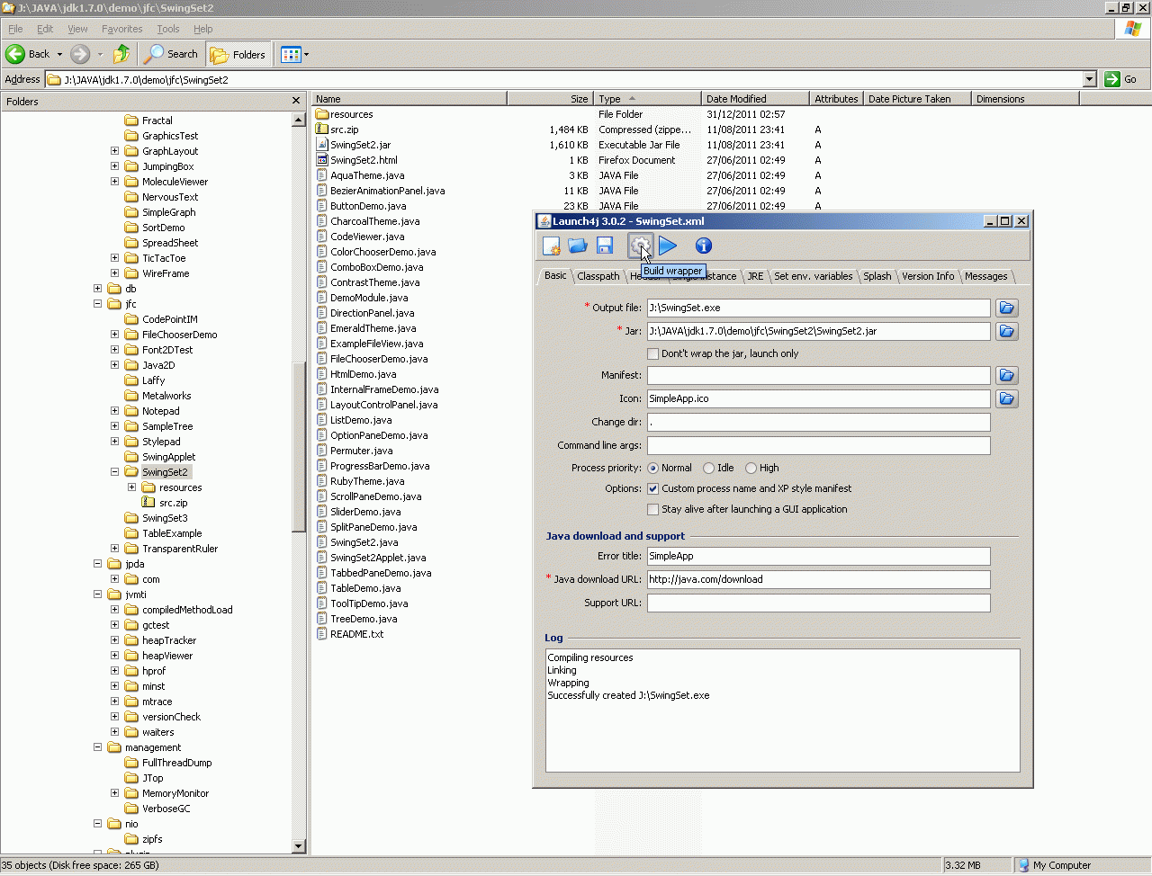Toggle the Folders pane button
Image resolution: width=1152 pixels, height=876 pixels.
click(238, 54)
